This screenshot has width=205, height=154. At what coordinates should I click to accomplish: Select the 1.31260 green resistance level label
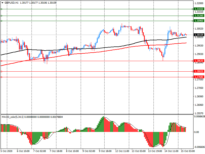pos(199,16)
